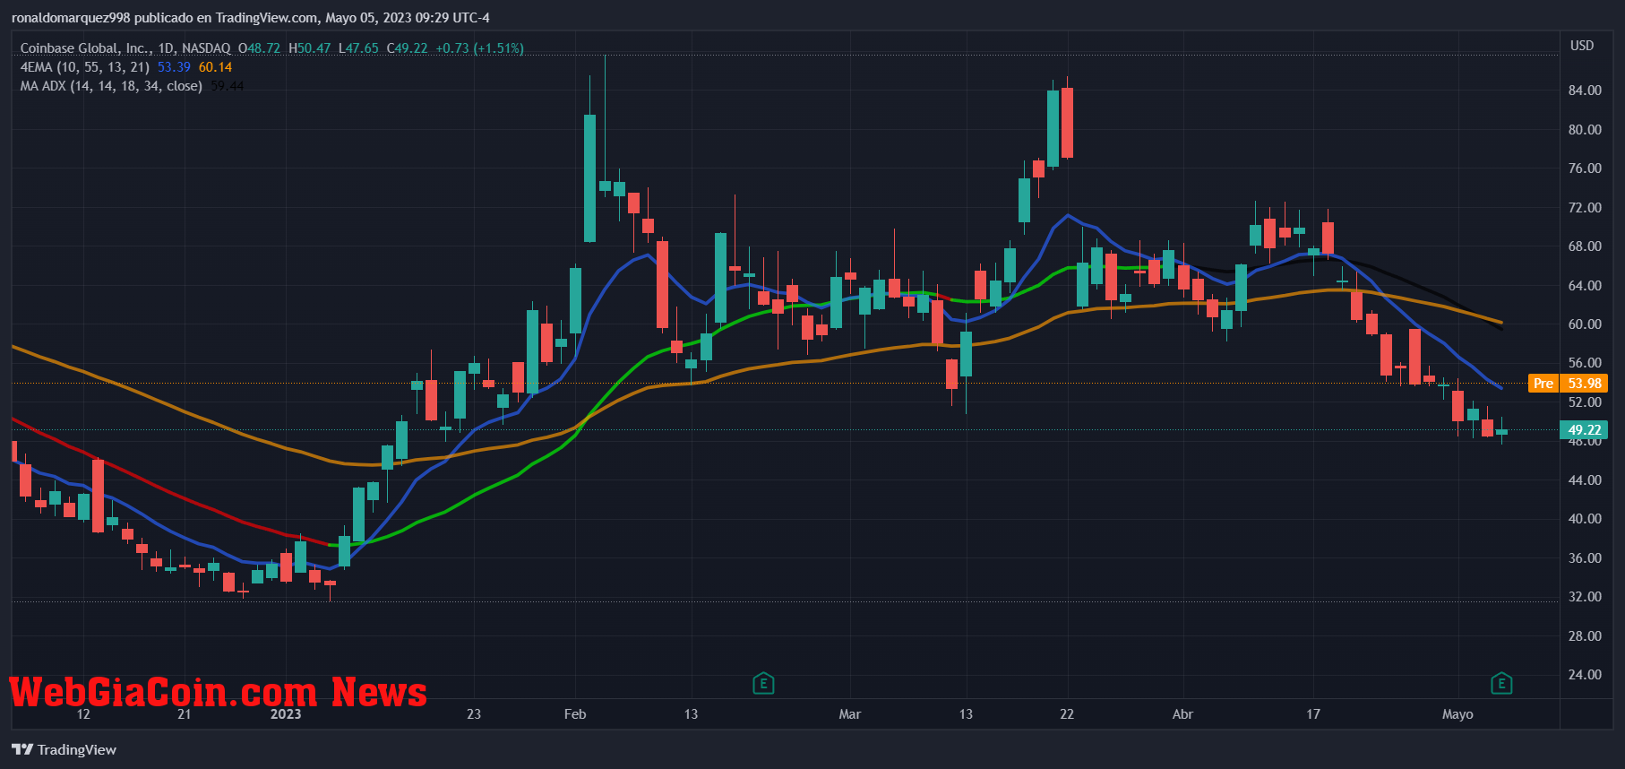Click the 68.00 price axis label
1625x769 pixels.
coord(1585,246)
